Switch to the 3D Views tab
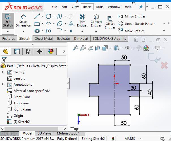The height and width of the screenshot is (141, 171). (x=44, y=133)
